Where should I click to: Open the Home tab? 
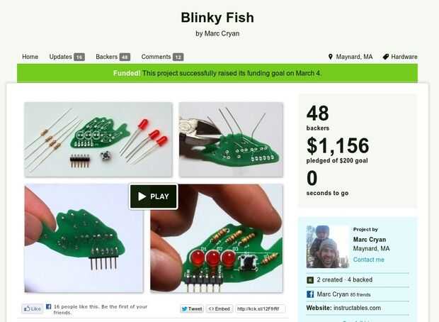pyautogui.click(x=30, y=57)
